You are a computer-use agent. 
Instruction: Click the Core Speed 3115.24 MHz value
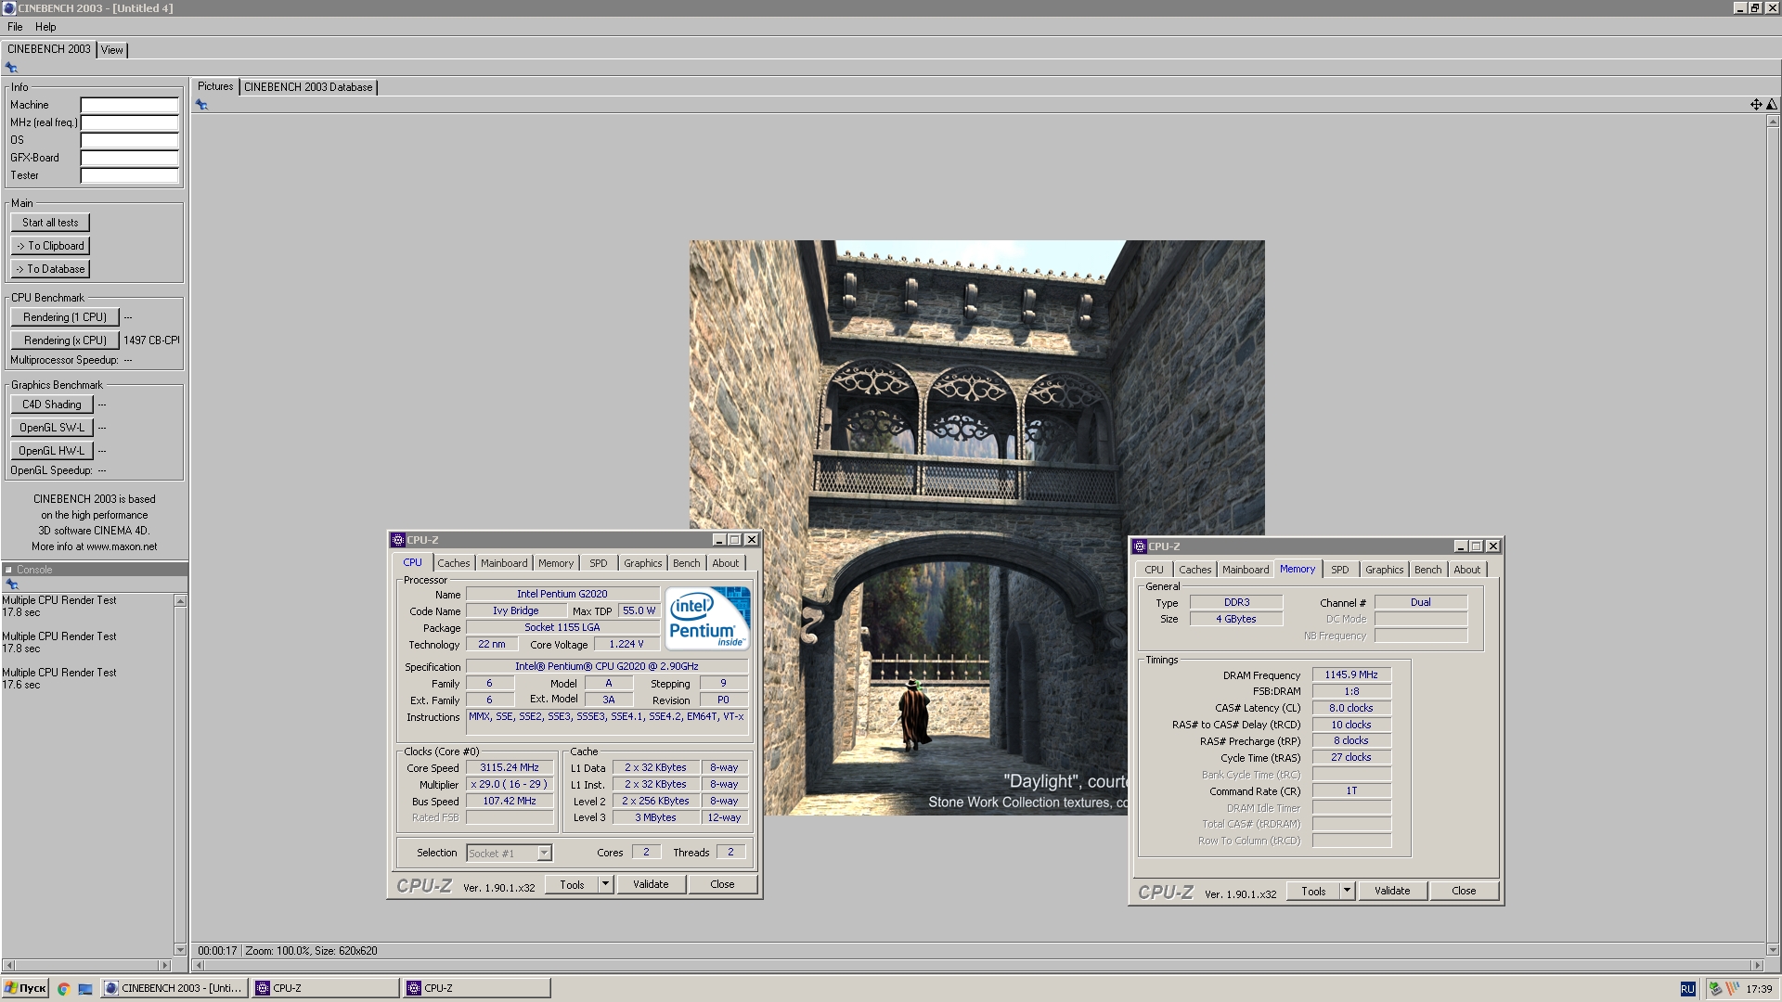[510, 767]
